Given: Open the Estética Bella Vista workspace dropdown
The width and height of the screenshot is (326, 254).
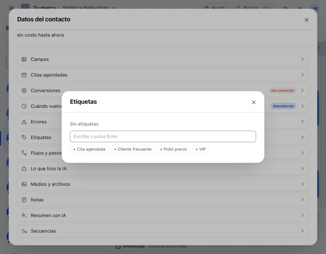Looking at the screenshot, I should pyautogui.click(x=89, y=8).
